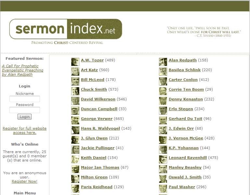Viewport: 250px width, 195px height.
Task: Open Register for full website access link
Action: (x=25, y=130)
